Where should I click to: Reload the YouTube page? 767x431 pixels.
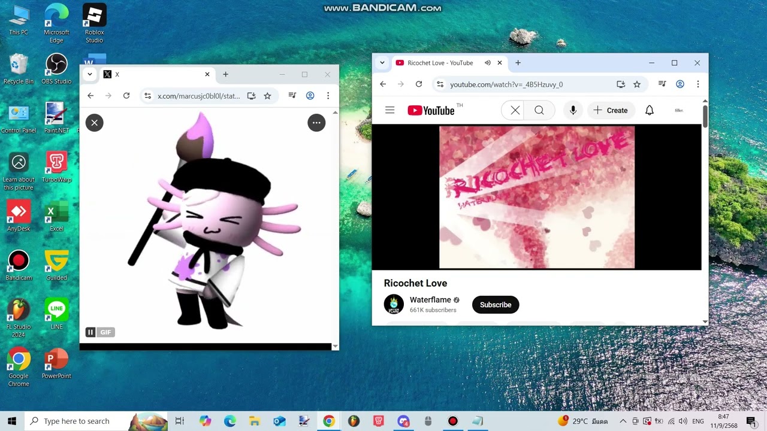coord(419,84)
